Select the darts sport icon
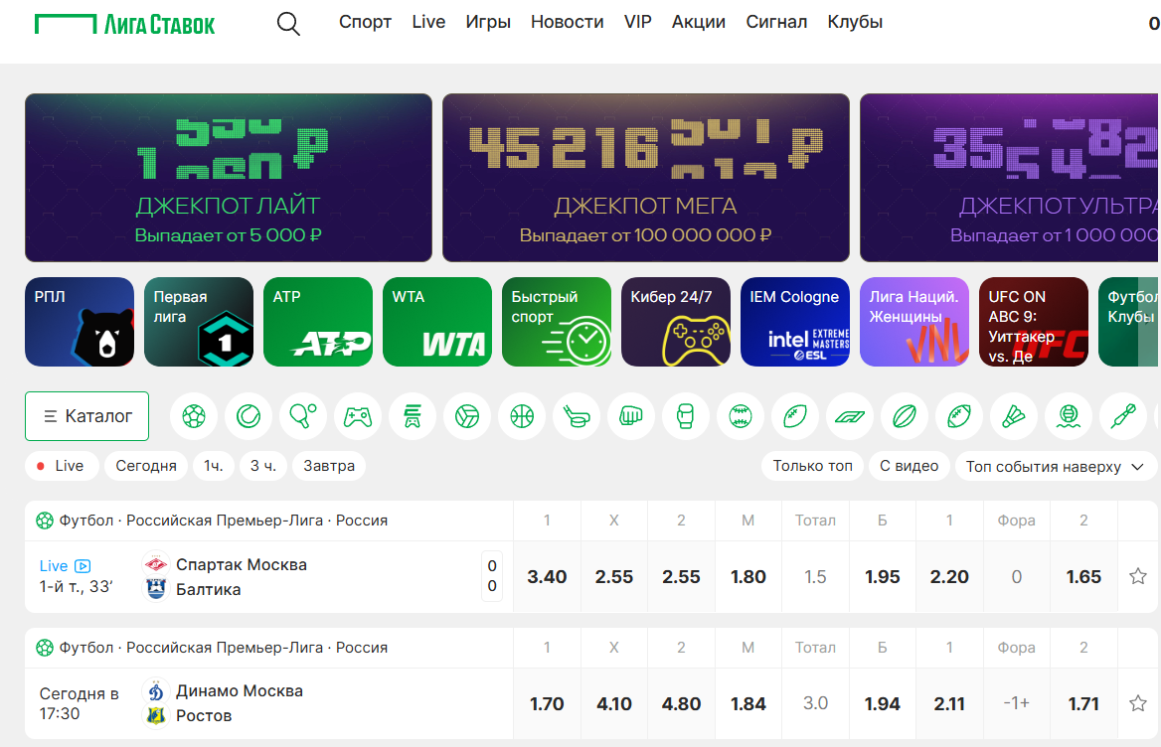 pyautogui.click(x=1123, y=416)
